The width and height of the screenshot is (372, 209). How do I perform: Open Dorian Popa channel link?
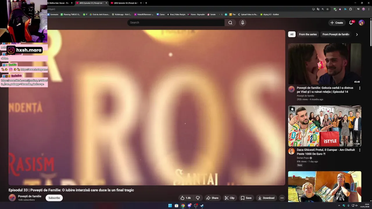tap(303, 158)
